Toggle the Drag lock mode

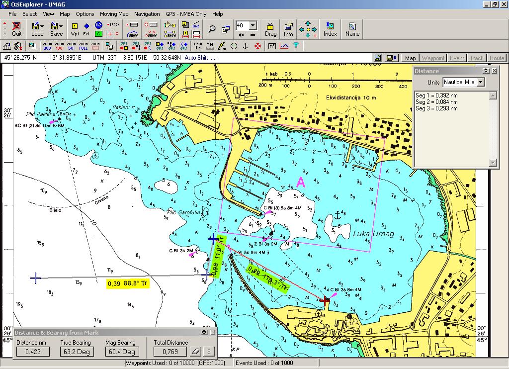(x=270, y=29)
